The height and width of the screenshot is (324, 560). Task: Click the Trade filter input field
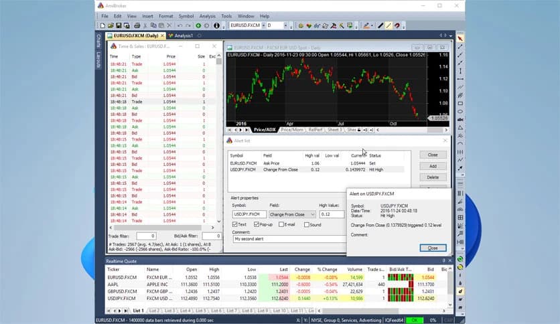[147, 236]
